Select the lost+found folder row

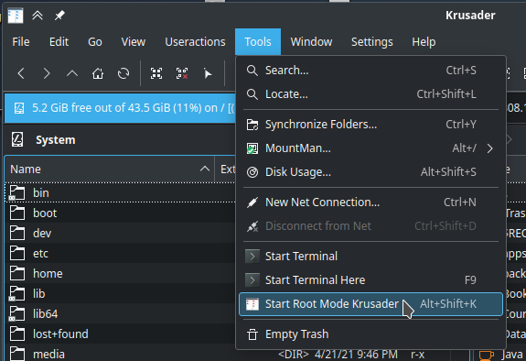click(x=120, y=334)
